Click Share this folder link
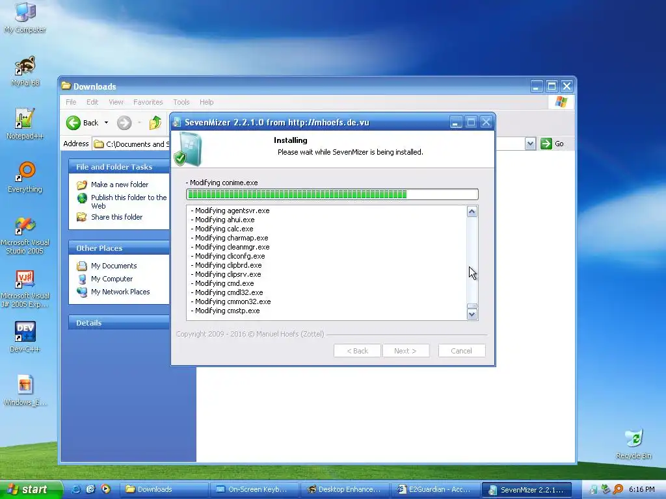666x499 pixels. [x=116, y=217]
